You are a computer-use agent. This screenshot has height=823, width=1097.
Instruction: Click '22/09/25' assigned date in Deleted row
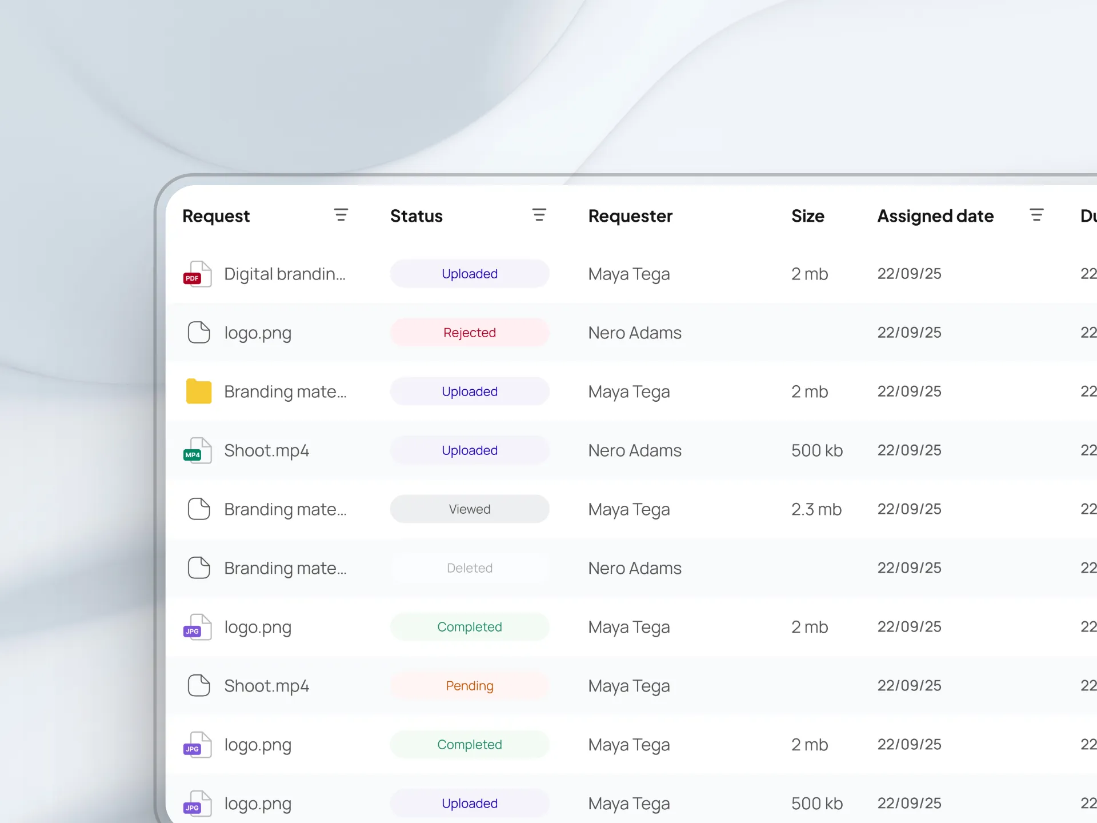click(x=910, y=568)
